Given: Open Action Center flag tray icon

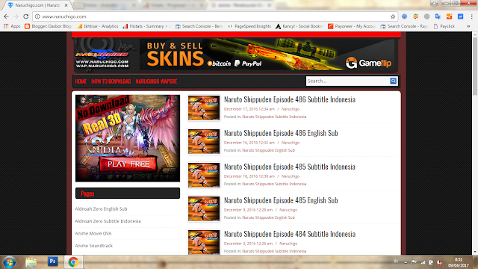Looking at the screenshot, I should pyautogui.click(x=414, y=262).
